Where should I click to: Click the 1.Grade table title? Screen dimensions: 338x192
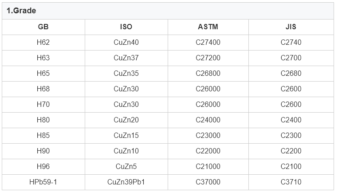(21, 11)
